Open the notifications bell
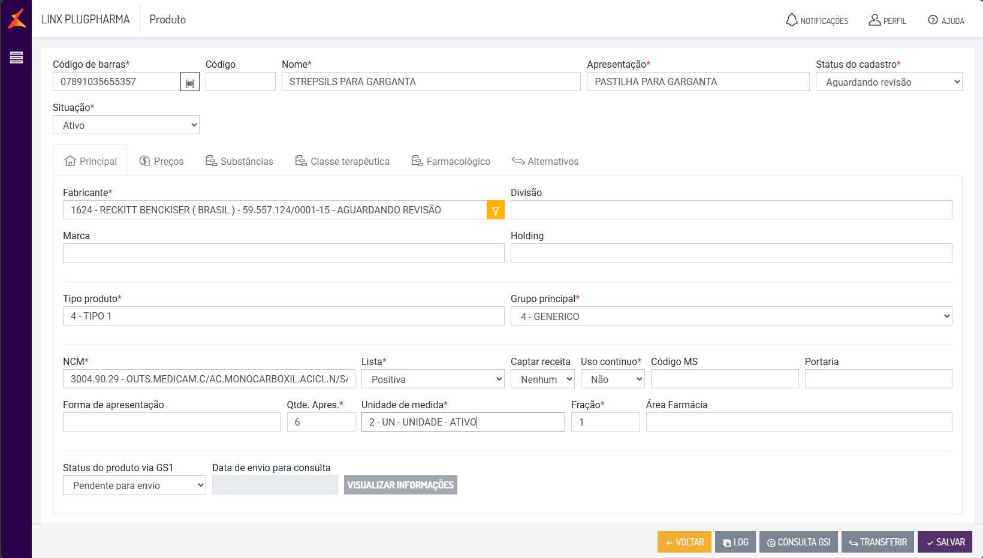Screen dimensions: 983x558 [817, 20]
